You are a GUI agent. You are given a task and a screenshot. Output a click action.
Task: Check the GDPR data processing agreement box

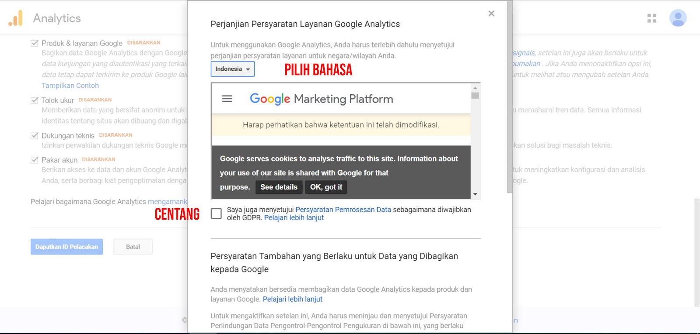click(x=216, y=213)
